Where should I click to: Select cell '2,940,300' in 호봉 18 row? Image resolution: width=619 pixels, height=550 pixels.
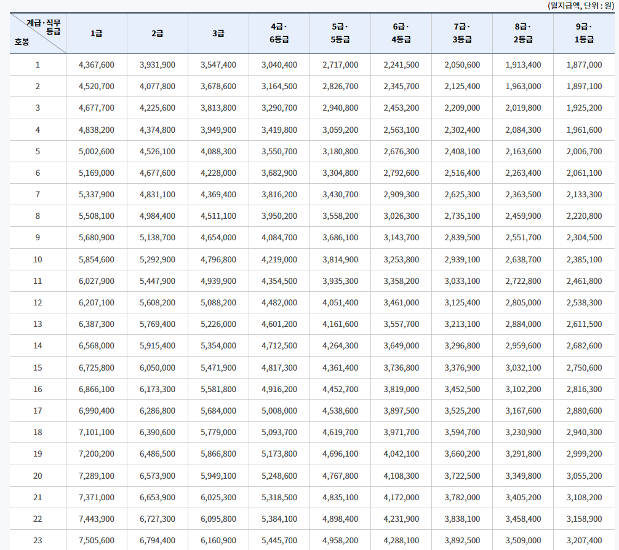point(585,432)
